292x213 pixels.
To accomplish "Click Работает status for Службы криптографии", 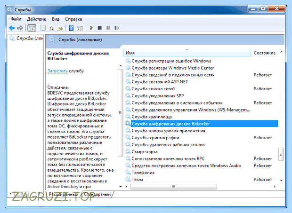I will [x=263, y=138].
